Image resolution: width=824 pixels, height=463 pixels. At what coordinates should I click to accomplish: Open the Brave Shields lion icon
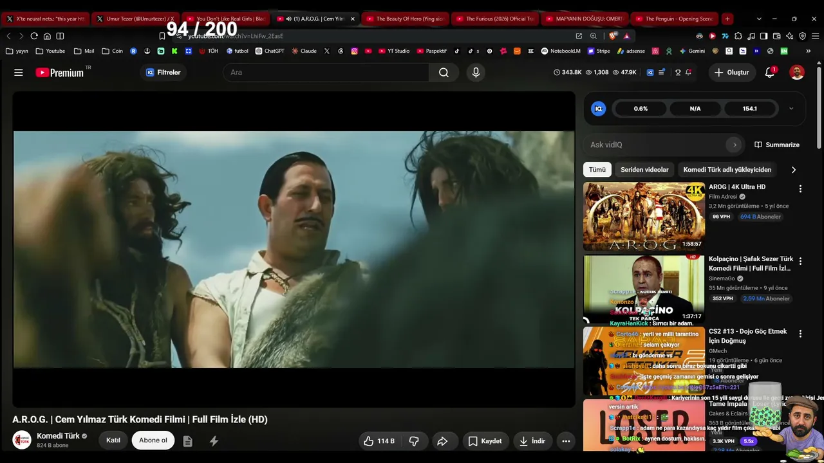tap(613, 36)
